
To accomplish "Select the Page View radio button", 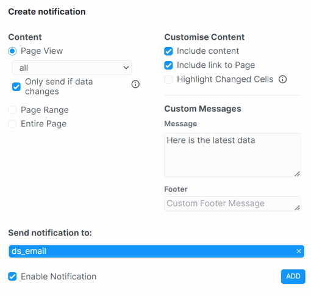I will [12, 51].
